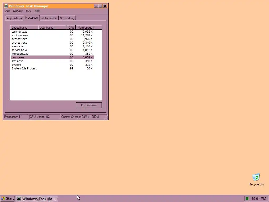Switch to the Performance tab
Viewport: 269px width, 202px height.
(49, 18)
